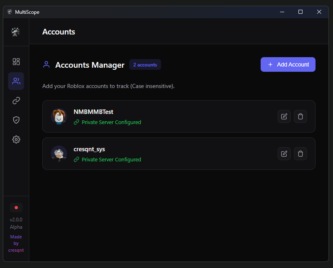
Task: Delete the cresqnt_sys account with the trash icon
Action: tap(300, 154)
